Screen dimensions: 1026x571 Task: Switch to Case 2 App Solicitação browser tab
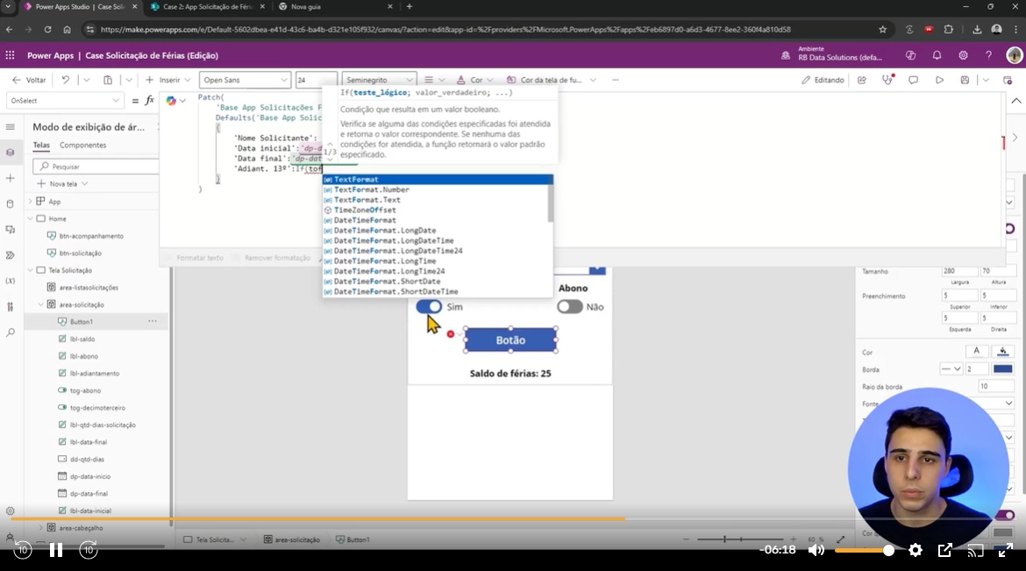208,6
